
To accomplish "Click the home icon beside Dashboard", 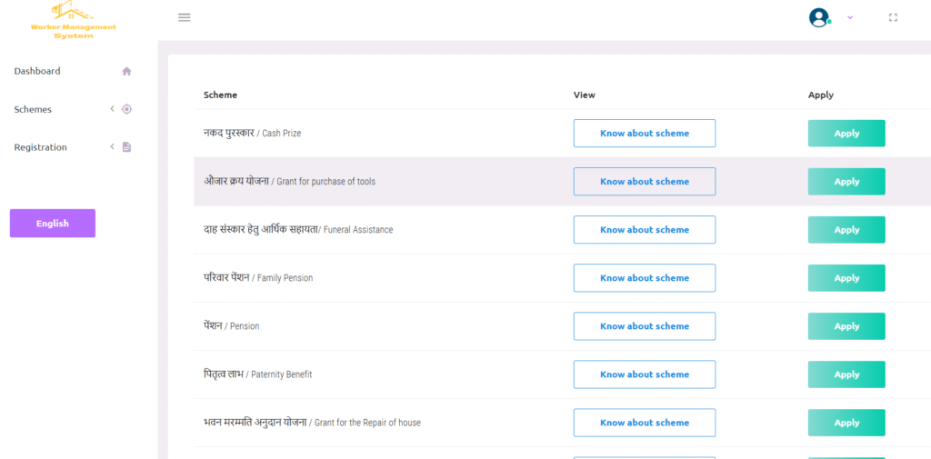I will click(x=126, y=71).
